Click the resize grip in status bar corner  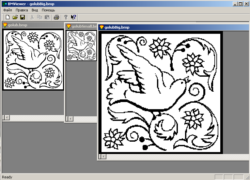click(x=247, y=177)
